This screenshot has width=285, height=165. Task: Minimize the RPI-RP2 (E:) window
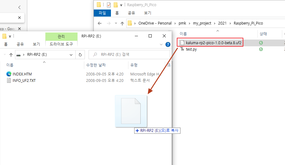(x=136, y=36)
